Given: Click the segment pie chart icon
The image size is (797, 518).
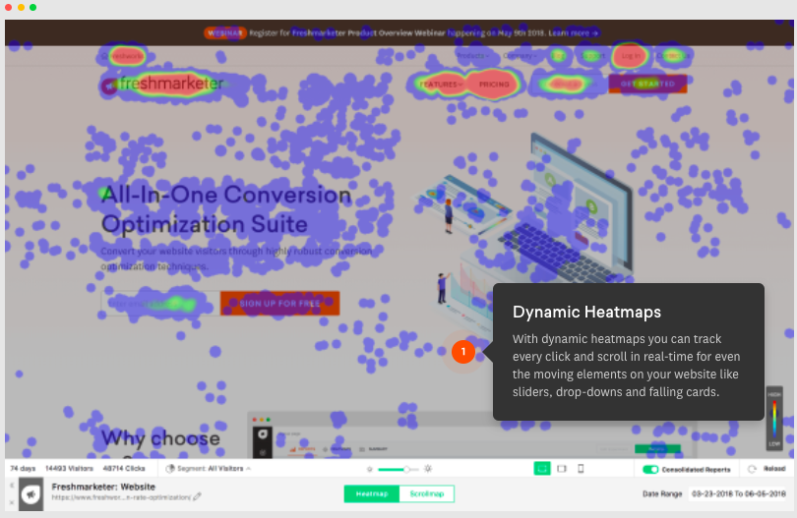Looking at the screenshot, I should [x=170, y=468].
